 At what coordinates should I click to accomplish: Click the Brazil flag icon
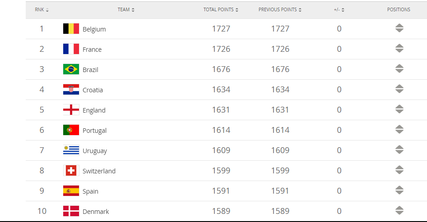[x=71, y=69]
